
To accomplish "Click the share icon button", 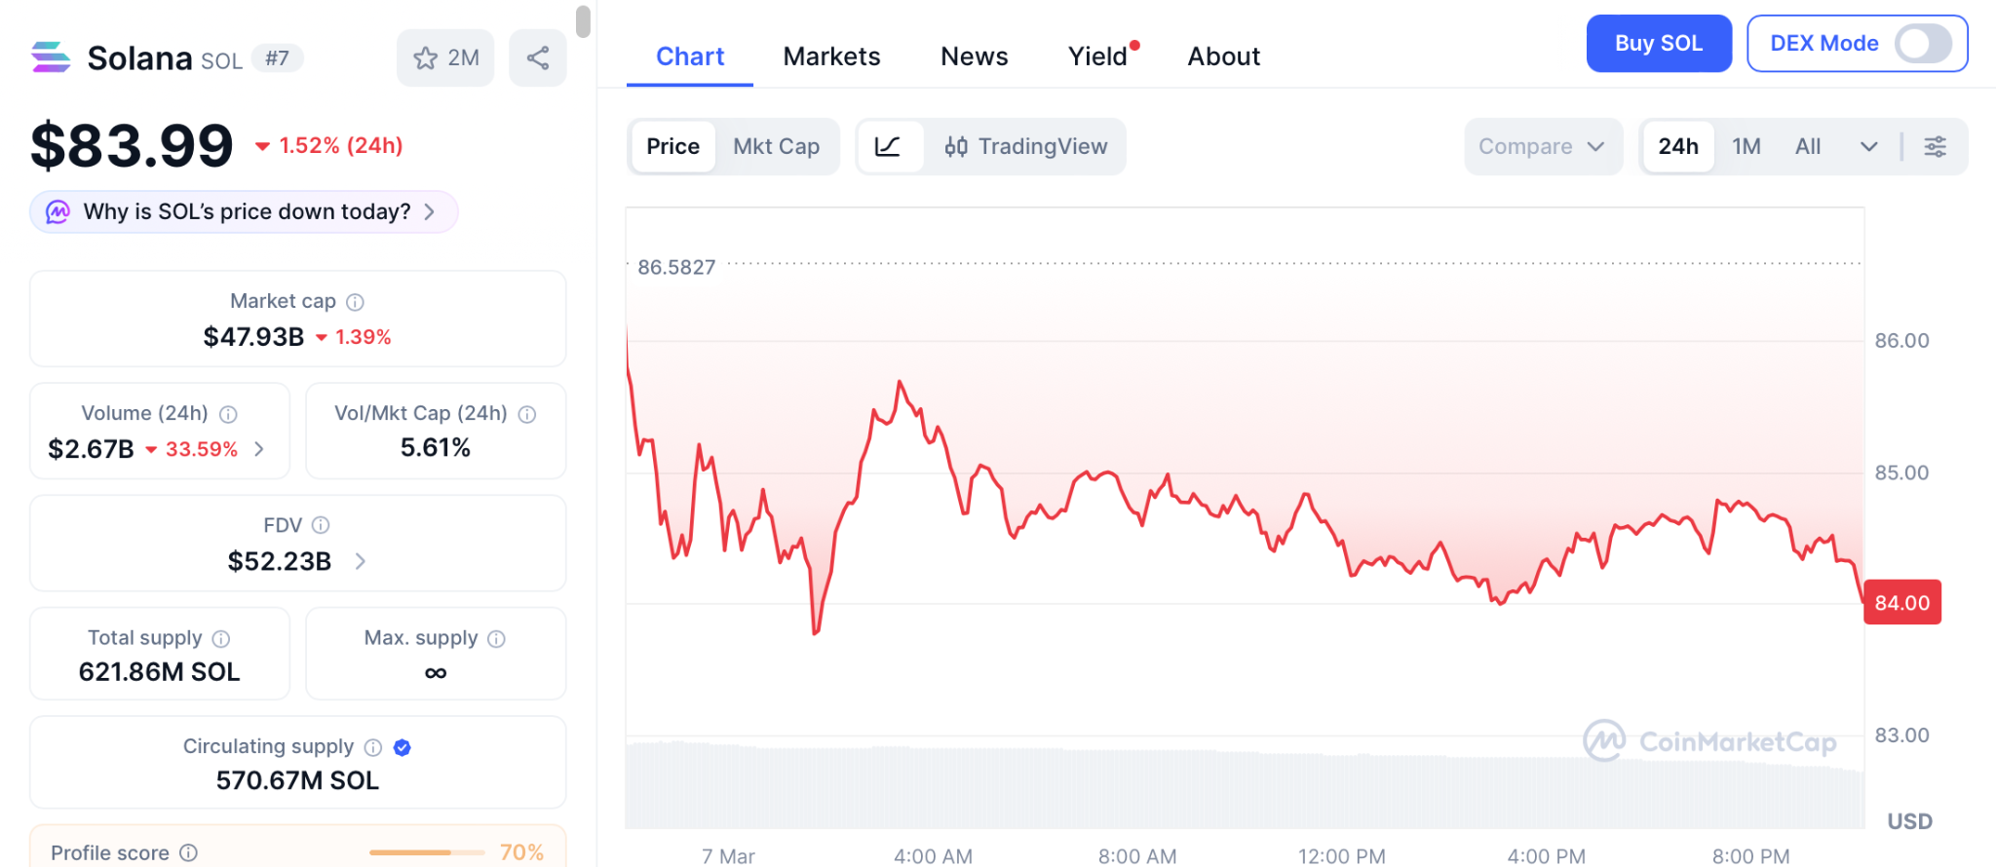I will point(538,58).
